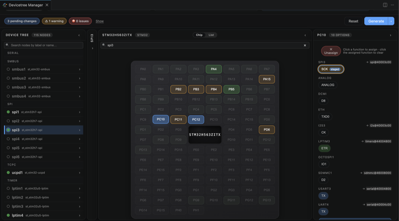Click the Reset button
The image size is (399, 221).
pyautogui.click(x=353, y=21)
